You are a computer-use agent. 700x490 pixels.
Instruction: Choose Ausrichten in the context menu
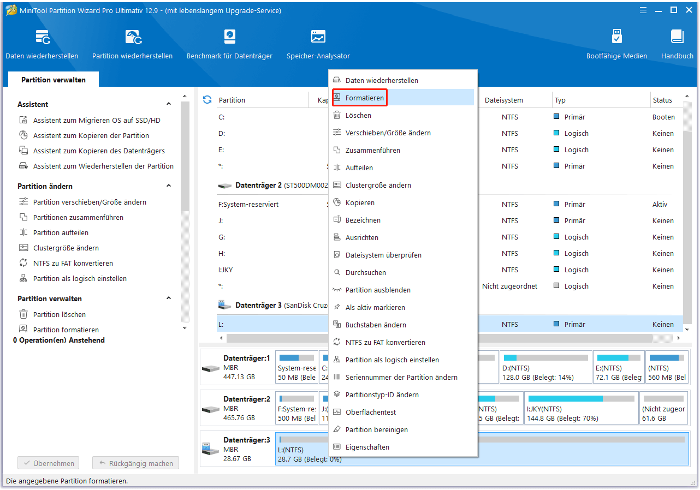(x=403, y=237)
